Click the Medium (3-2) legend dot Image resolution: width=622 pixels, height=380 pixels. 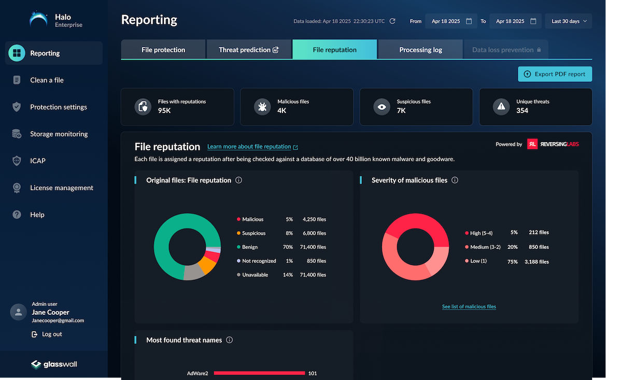tap(466, 247)
